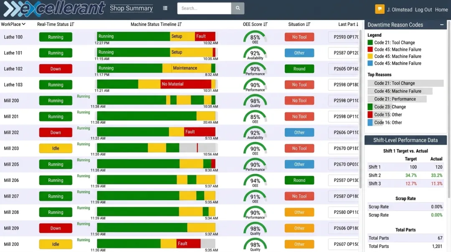
Task: Click Idle status of Mill 203
Action: pyautogui.click(x=56, y=148)
